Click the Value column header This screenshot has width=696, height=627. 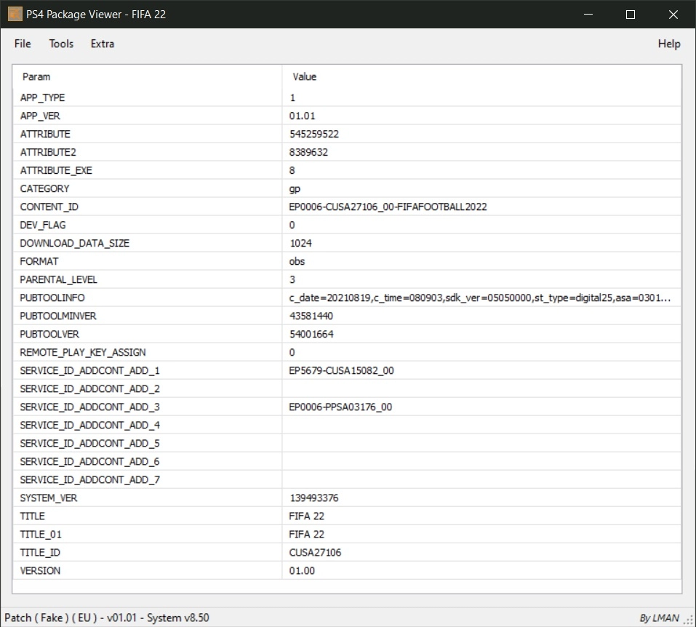[x=304, y=76]
